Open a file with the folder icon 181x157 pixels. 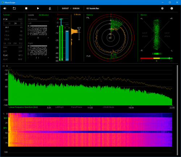14,8
